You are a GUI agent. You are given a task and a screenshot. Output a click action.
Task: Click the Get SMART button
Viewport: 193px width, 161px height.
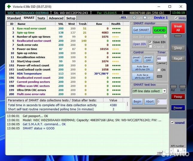point(141,30)
